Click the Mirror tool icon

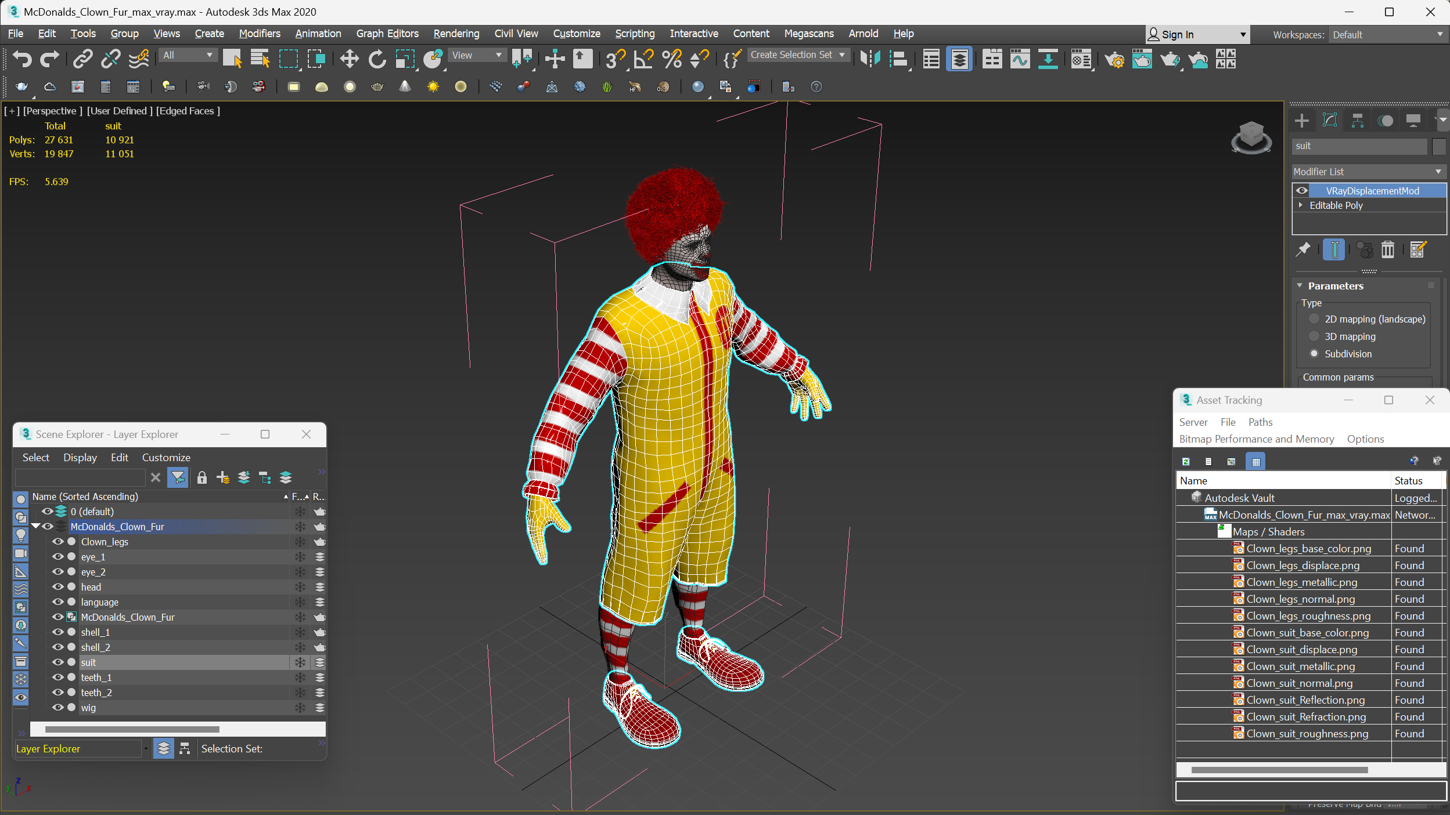(x=870, y=59)
